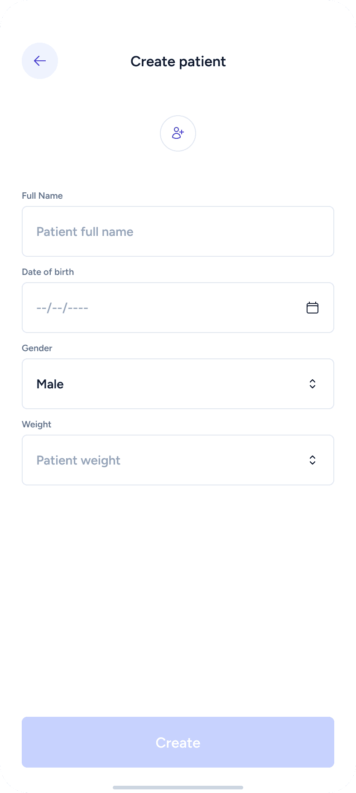Expand the Patient weight dropdown
356x793 pixels.
(178, 460)
